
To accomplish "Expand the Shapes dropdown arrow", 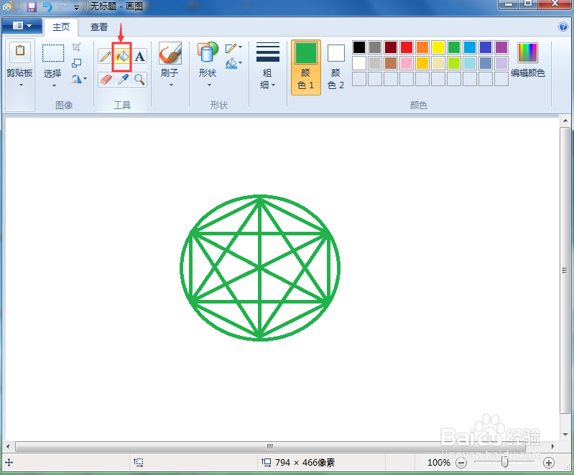I will click(x=209, y=85).
